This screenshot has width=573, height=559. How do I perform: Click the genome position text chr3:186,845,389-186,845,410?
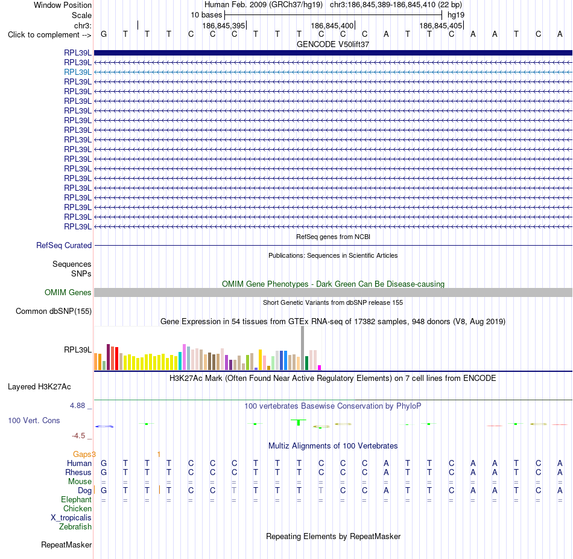382,5
